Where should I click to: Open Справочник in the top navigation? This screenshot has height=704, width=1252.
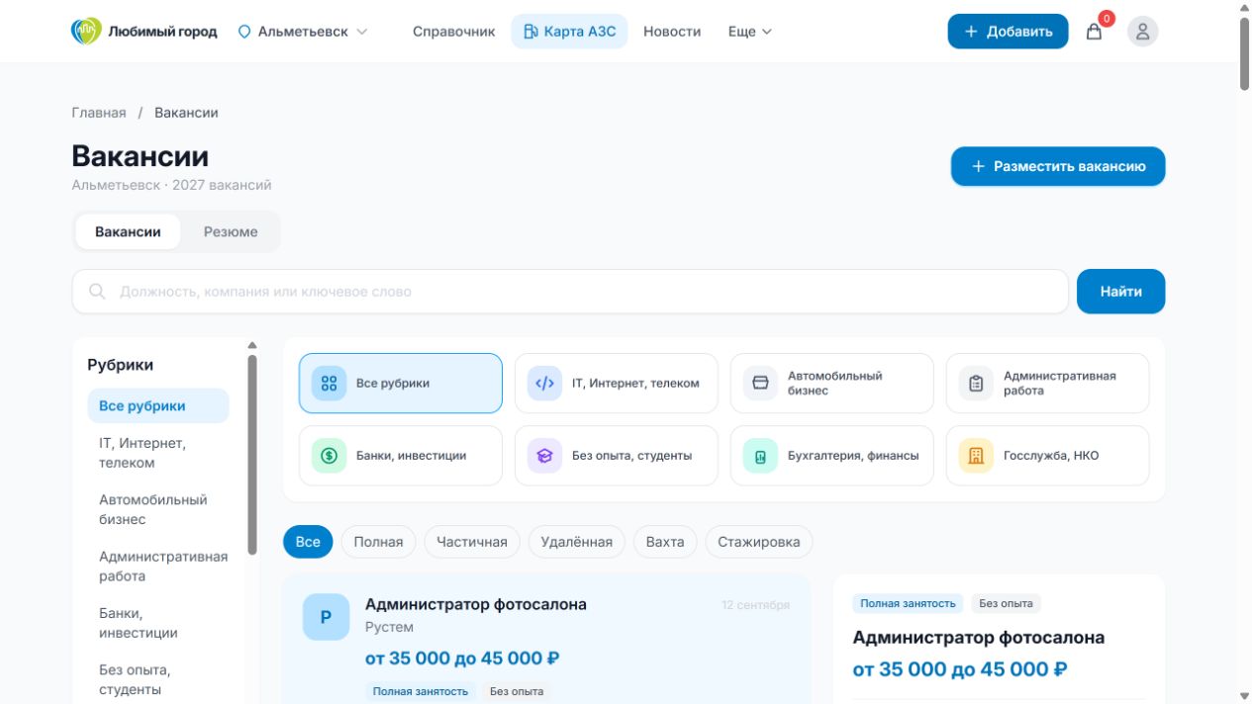(x=453, y=32)
